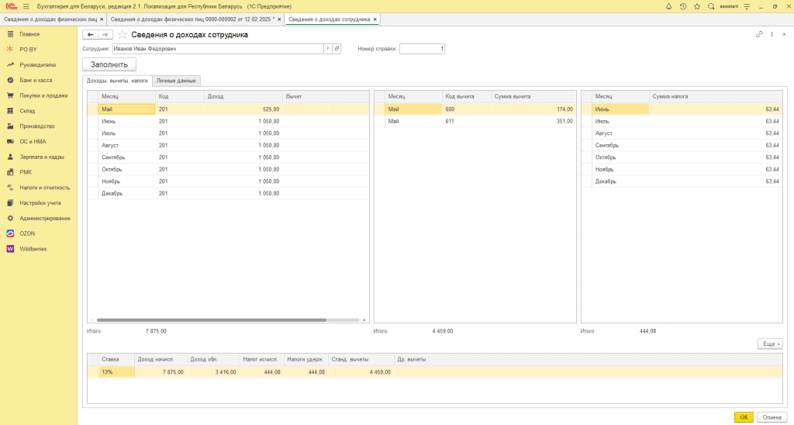This screenshot has height=425, width=794.
Task: Go back with left arrow button
Action: coord(90,34)
